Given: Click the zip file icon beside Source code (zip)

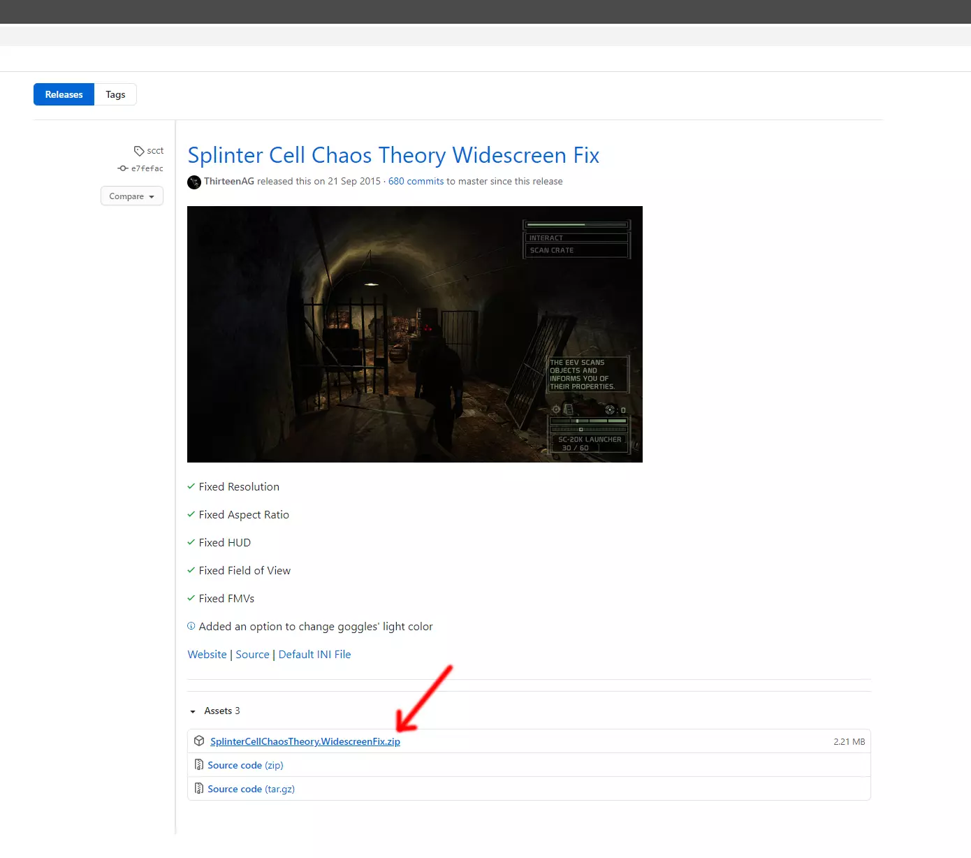Looking at the screenshot, I should click(x=199, y=765).
